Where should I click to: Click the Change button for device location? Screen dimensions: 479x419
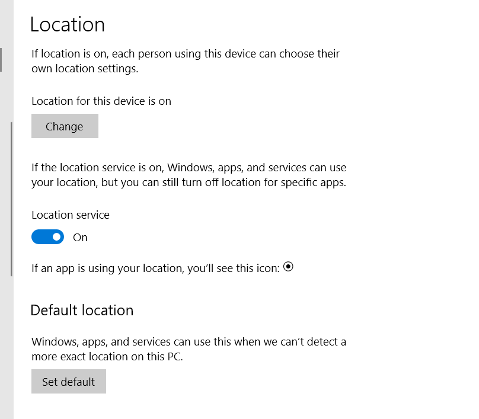[65, 126]
